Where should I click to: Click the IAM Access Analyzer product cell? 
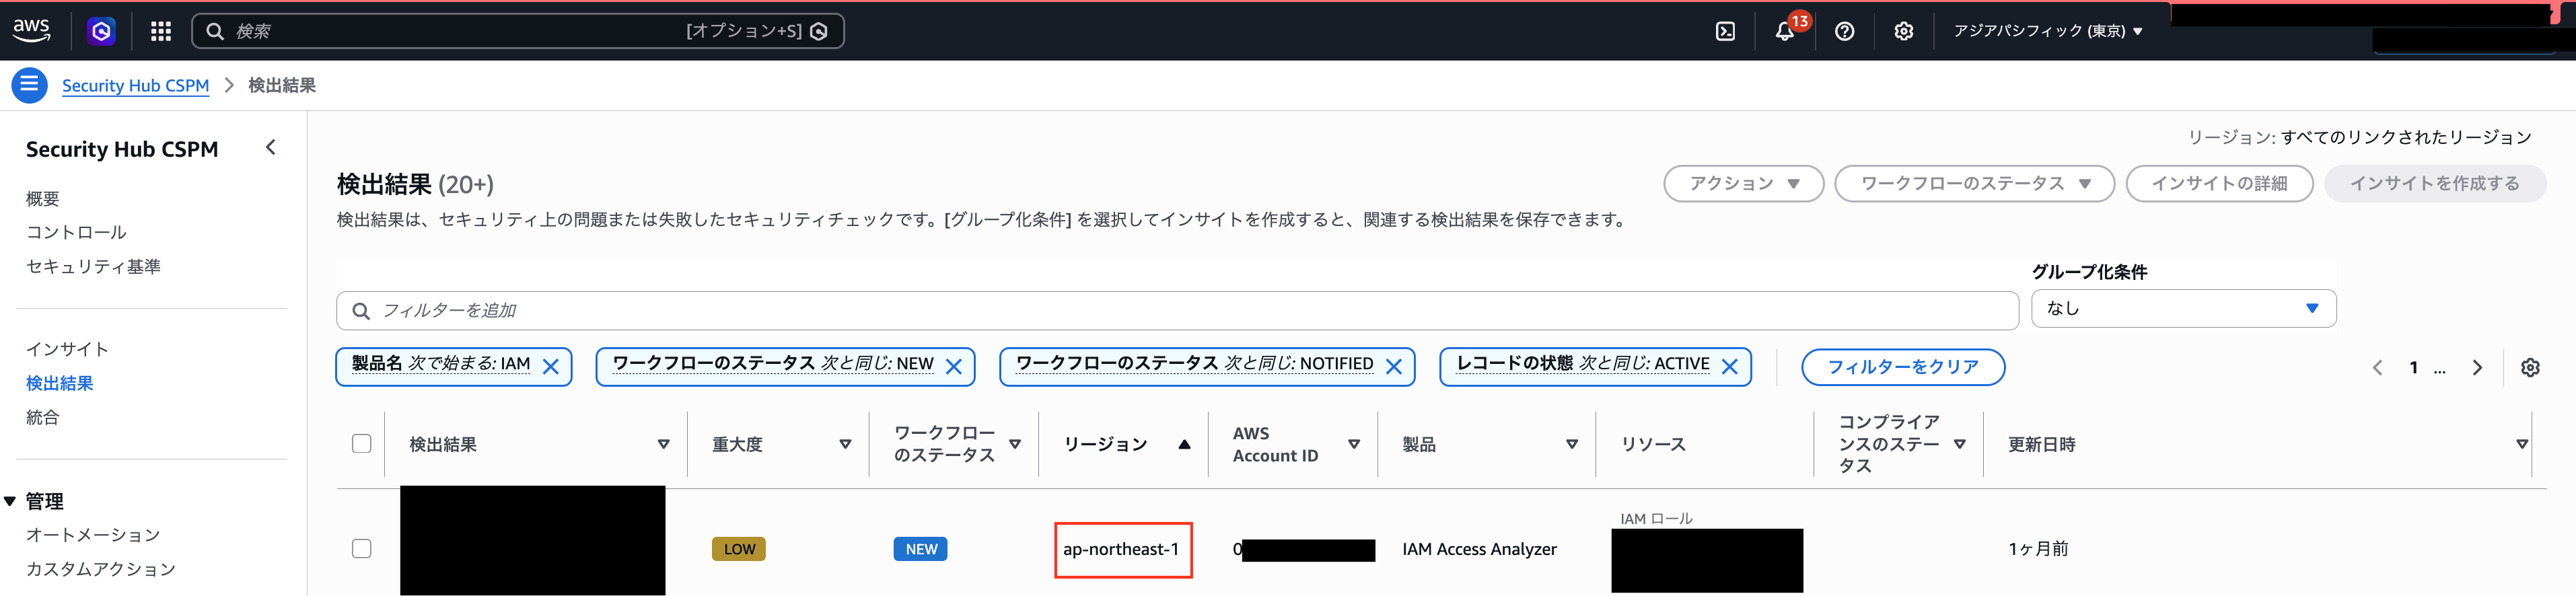(1479, 549)
